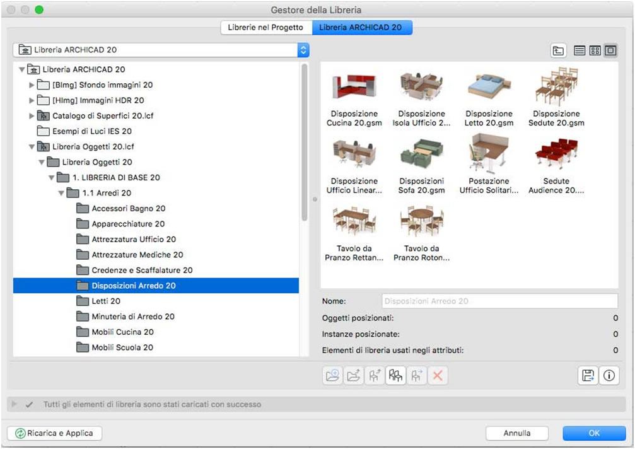Click the Annulla button
The image size is (635, 449).
pos(517,433)
